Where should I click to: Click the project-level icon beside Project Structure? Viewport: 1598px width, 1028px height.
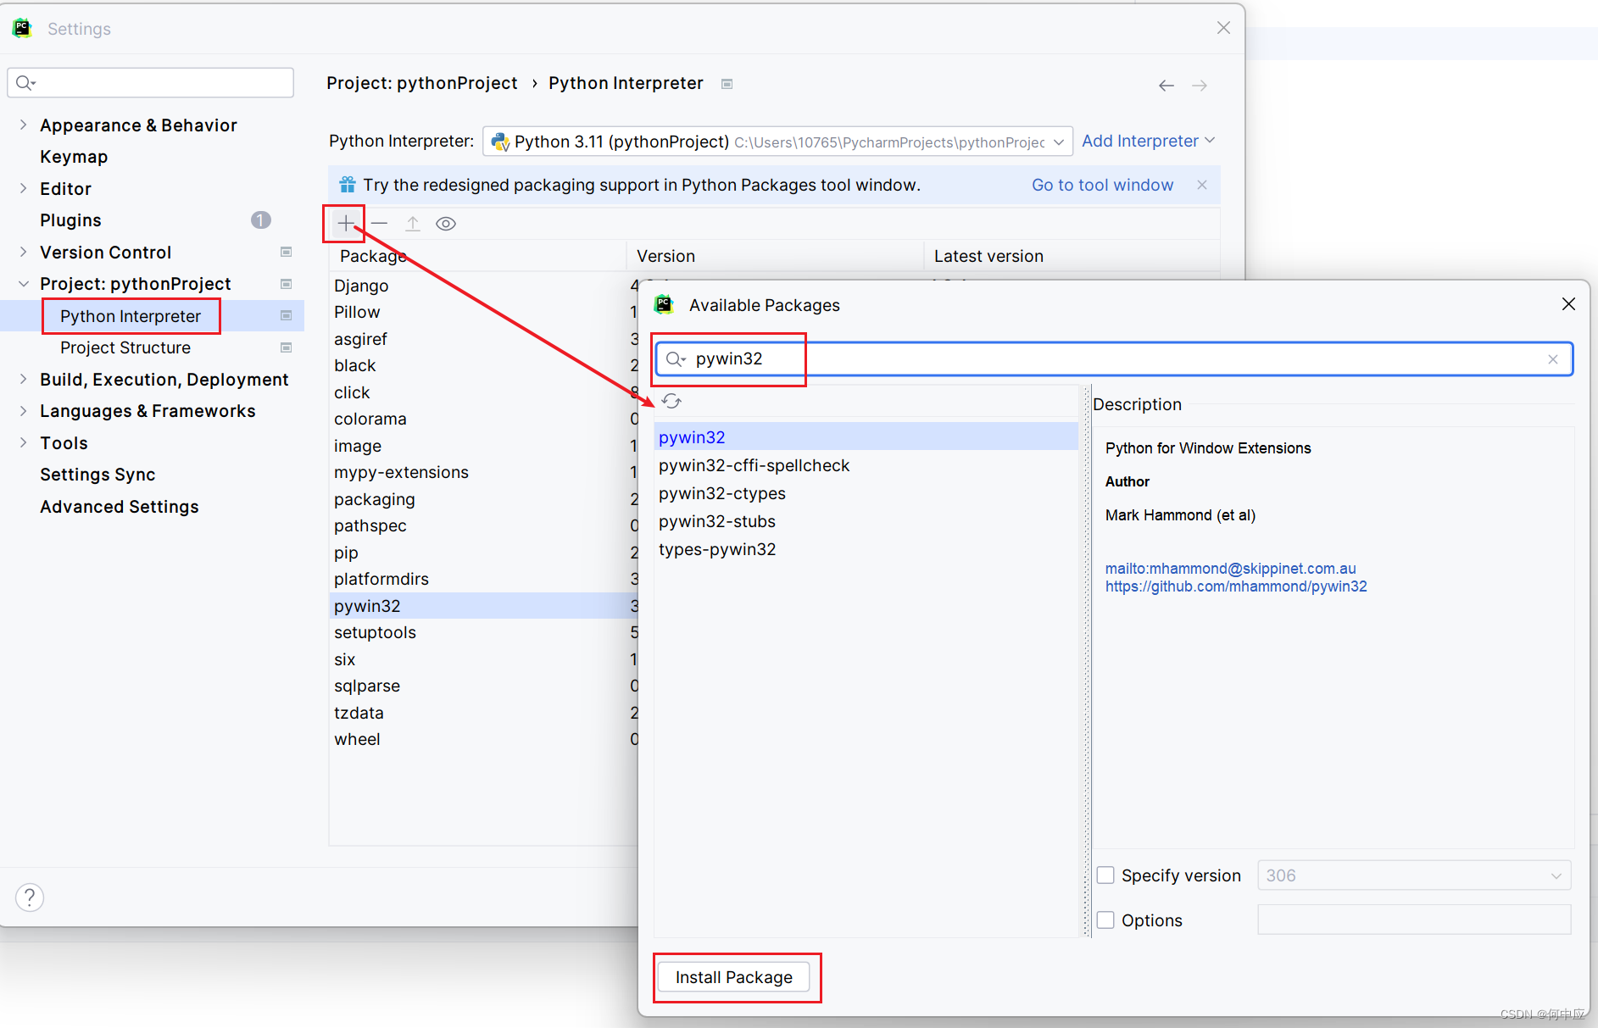[x=287, y=347]
